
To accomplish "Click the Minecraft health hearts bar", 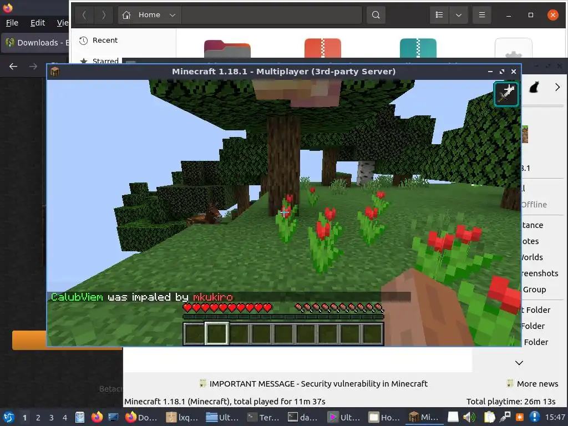I will pos(228,308).
